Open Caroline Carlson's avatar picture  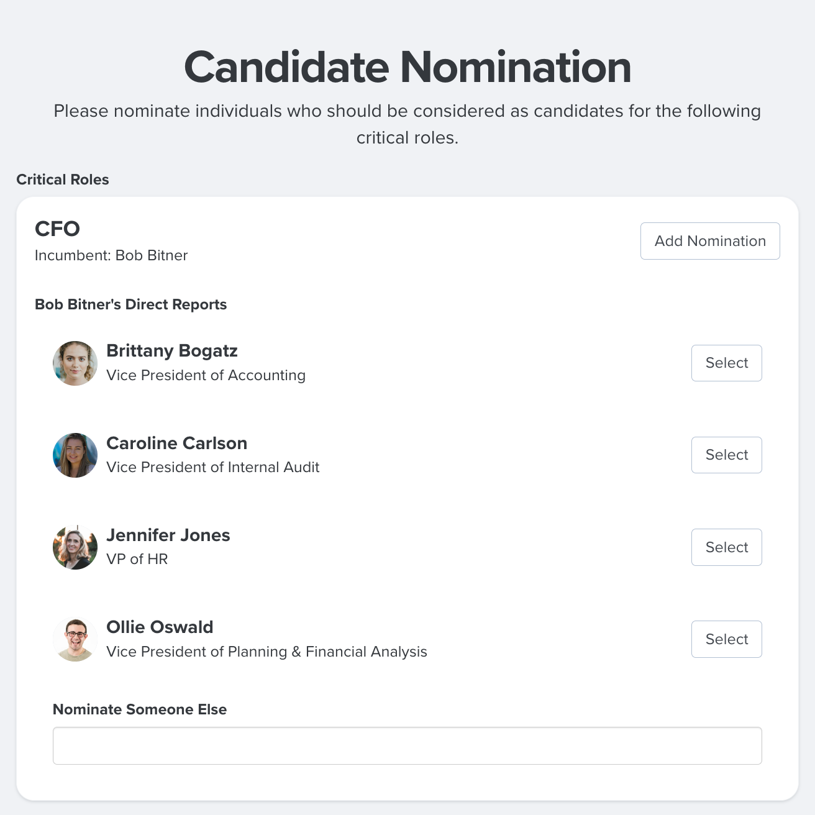pos(75,455)
